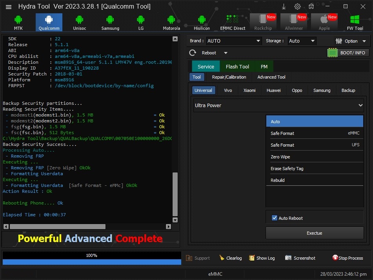Viewport: 373px width, 280px height.
Task: Choose Auto in the Ultra Power list
Action: point(315,121)
